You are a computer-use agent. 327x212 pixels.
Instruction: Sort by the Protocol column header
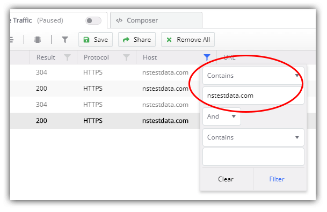[x=96, y=57]
